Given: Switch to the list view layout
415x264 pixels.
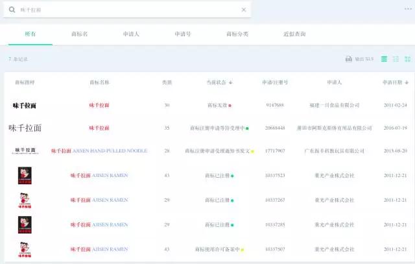Looking at the screenshot, I should [384, 59].
